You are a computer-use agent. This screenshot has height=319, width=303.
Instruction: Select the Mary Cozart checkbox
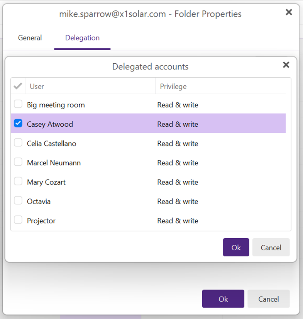point(18,181)
